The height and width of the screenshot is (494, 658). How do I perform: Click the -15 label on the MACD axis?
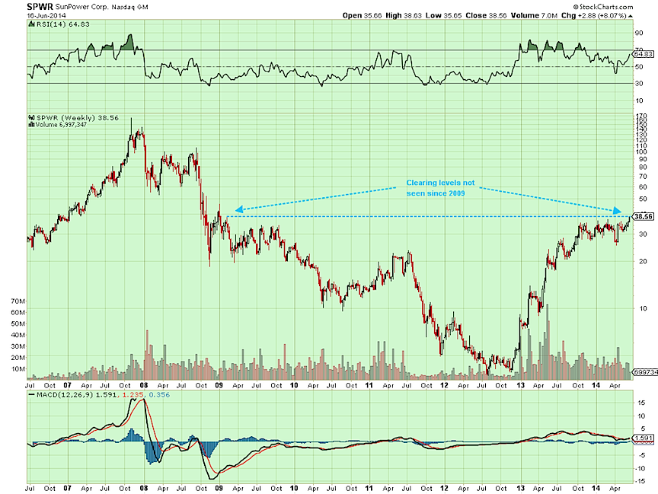pos(640,481)
